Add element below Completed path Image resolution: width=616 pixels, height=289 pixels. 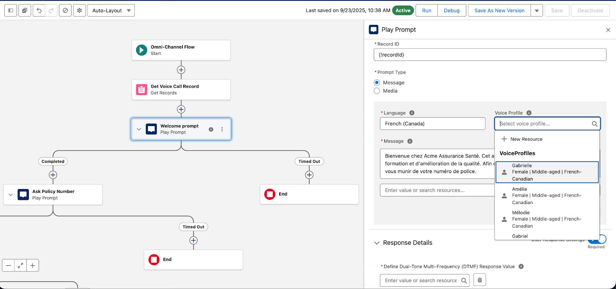[53, 175]
